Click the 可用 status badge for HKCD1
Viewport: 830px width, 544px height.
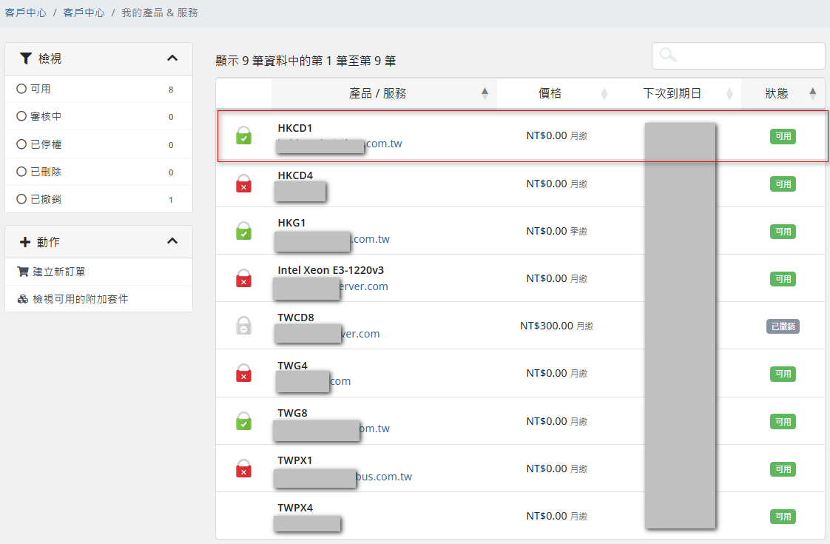pyautogui.click(x=783, y=136)
